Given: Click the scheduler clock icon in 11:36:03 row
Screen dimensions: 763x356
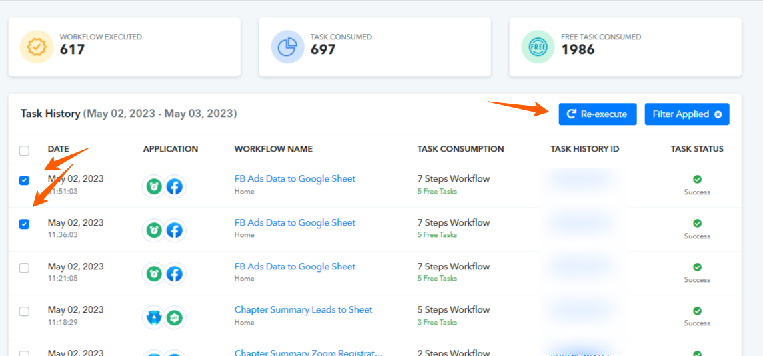Looking at the screenshot, I should pos(154,230).
